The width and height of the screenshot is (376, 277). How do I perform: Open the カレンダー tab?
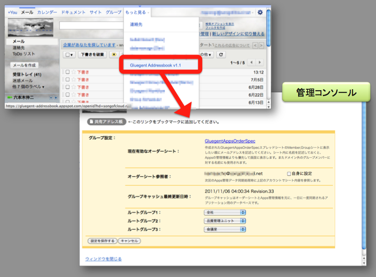[47, 12]
